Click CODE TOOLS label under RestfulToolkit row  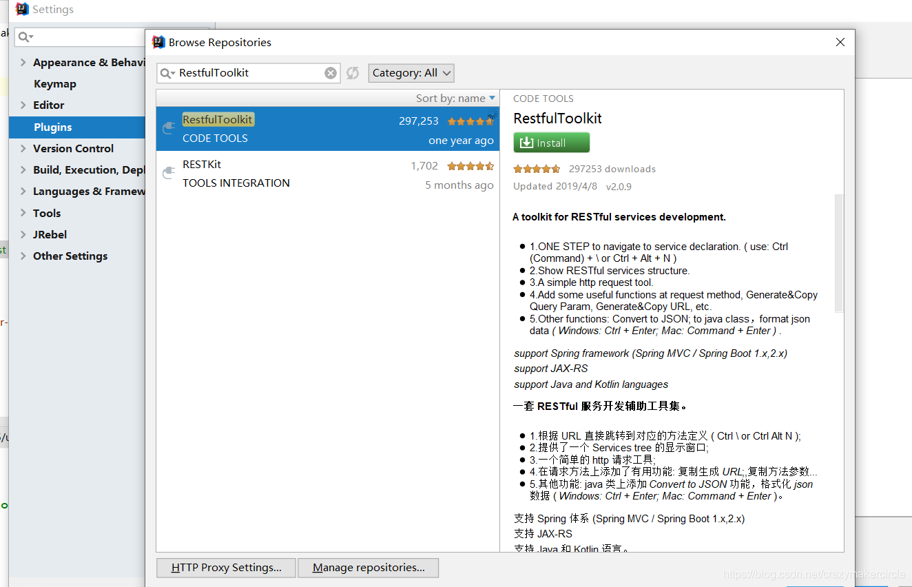215,138
